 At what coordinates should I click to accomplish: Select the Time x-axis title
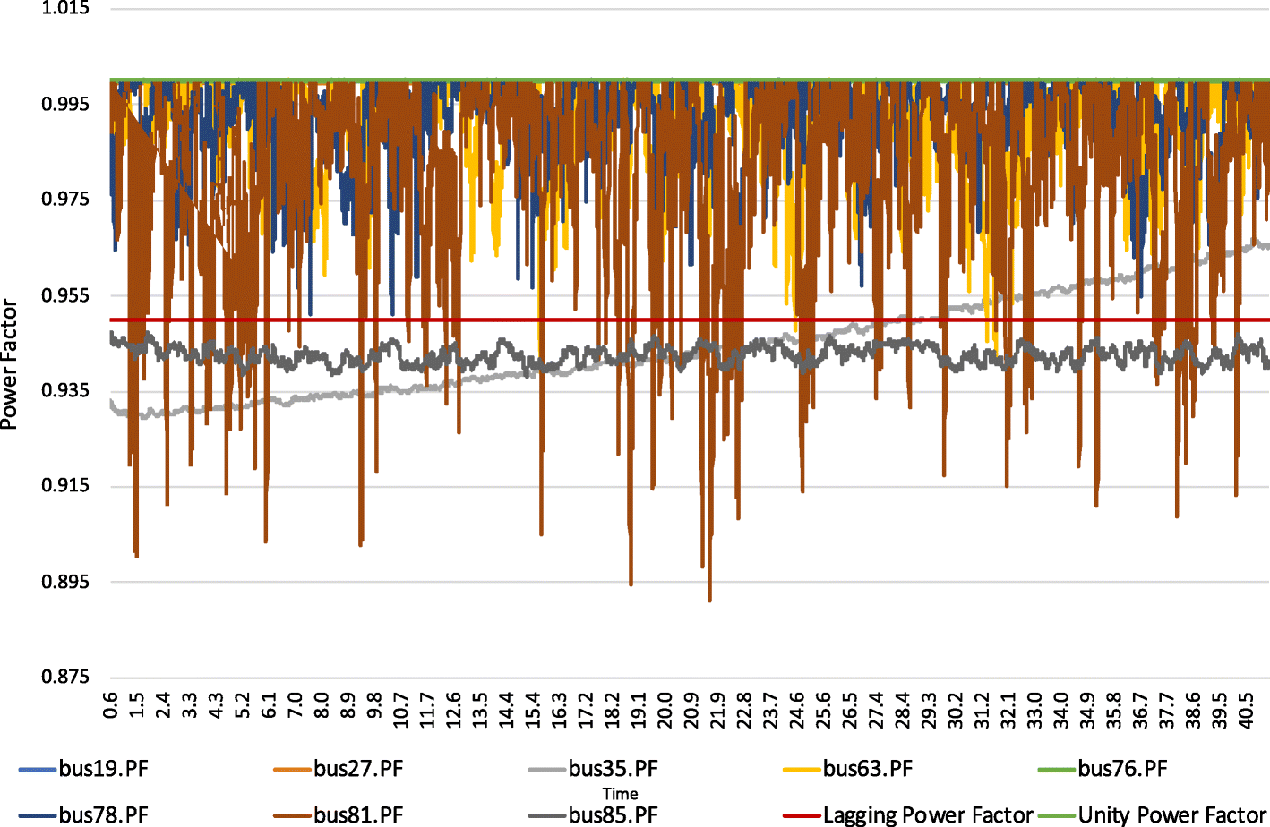point(620,794)
